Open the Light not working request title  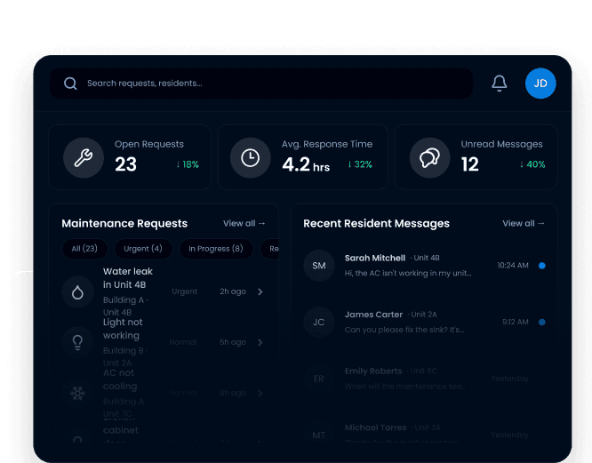click(x=123, y=329)
